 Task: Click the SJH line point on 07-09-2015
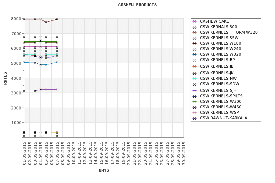pyautogui.click(x=57, y=37)
